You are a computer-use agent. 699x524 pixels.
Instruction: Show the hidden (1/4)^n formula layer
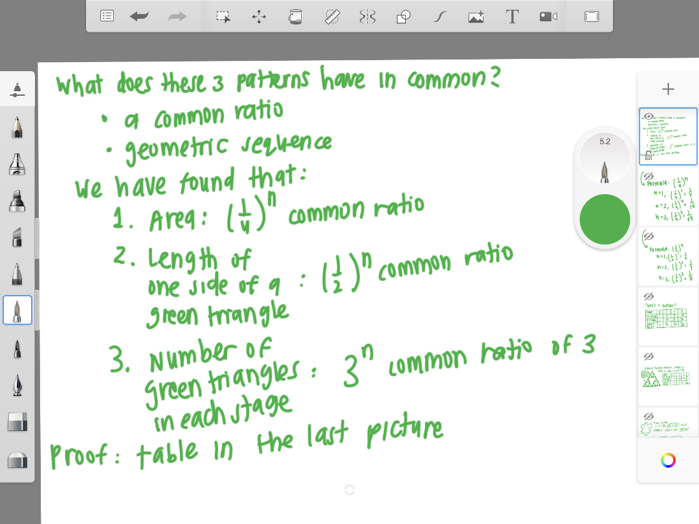tap(647, 176)
